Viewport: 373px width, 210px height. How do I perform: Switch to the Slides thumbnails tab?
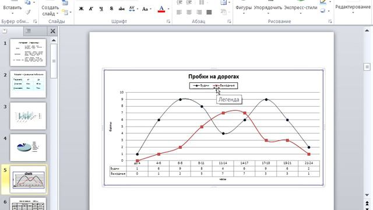pyautogui.click(x=5, y=31)
